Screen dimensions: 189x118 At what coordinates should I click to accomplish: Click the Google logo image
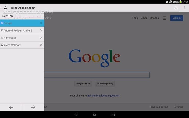click(x=94, y=58)
